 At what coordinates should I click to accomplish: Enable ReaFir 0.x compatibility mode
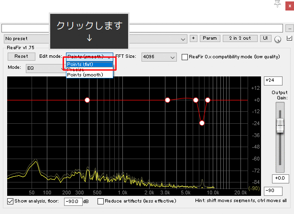(185, 57)
